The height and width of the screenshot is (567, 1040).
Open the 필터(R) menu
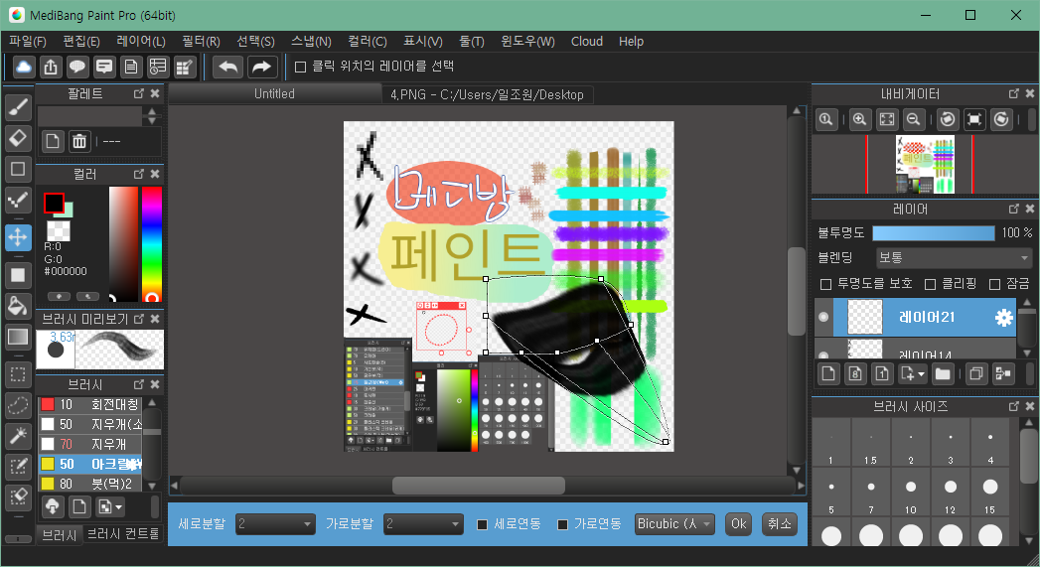pos(201,41)
